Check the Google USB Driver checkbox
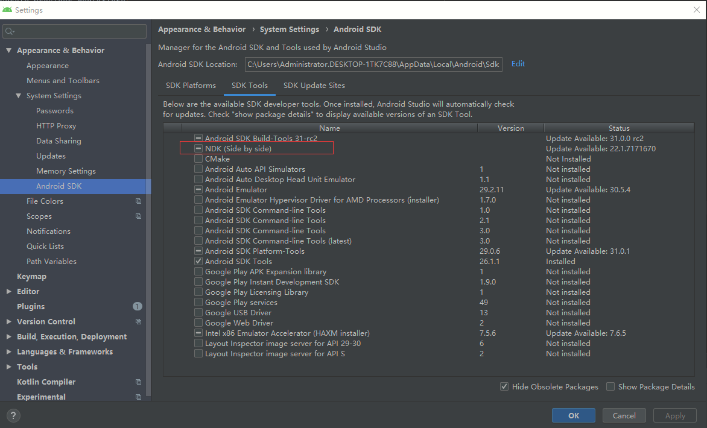Screen dimensions: 707x428 pos(198,312)
